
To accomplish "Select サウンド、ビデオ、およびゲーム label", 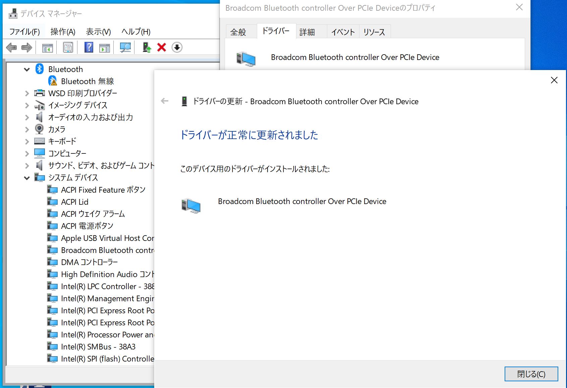I will (101, 165).
